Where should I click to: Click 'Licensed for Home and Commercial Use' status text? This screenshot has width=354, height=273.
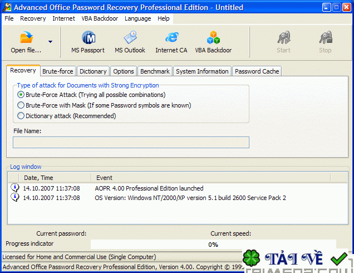pos(79,257)
